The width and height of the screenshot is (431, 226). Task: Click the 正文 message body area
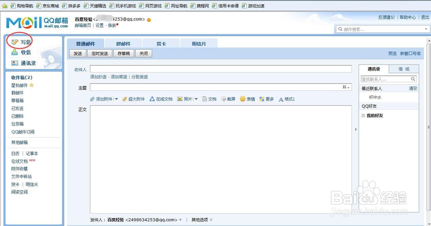click(x=221, y=159)
